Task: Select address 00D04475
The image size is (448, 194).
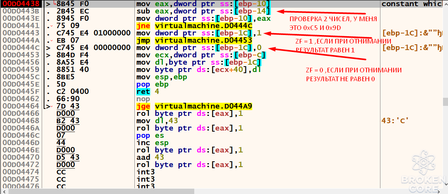Action: point(20,179)
